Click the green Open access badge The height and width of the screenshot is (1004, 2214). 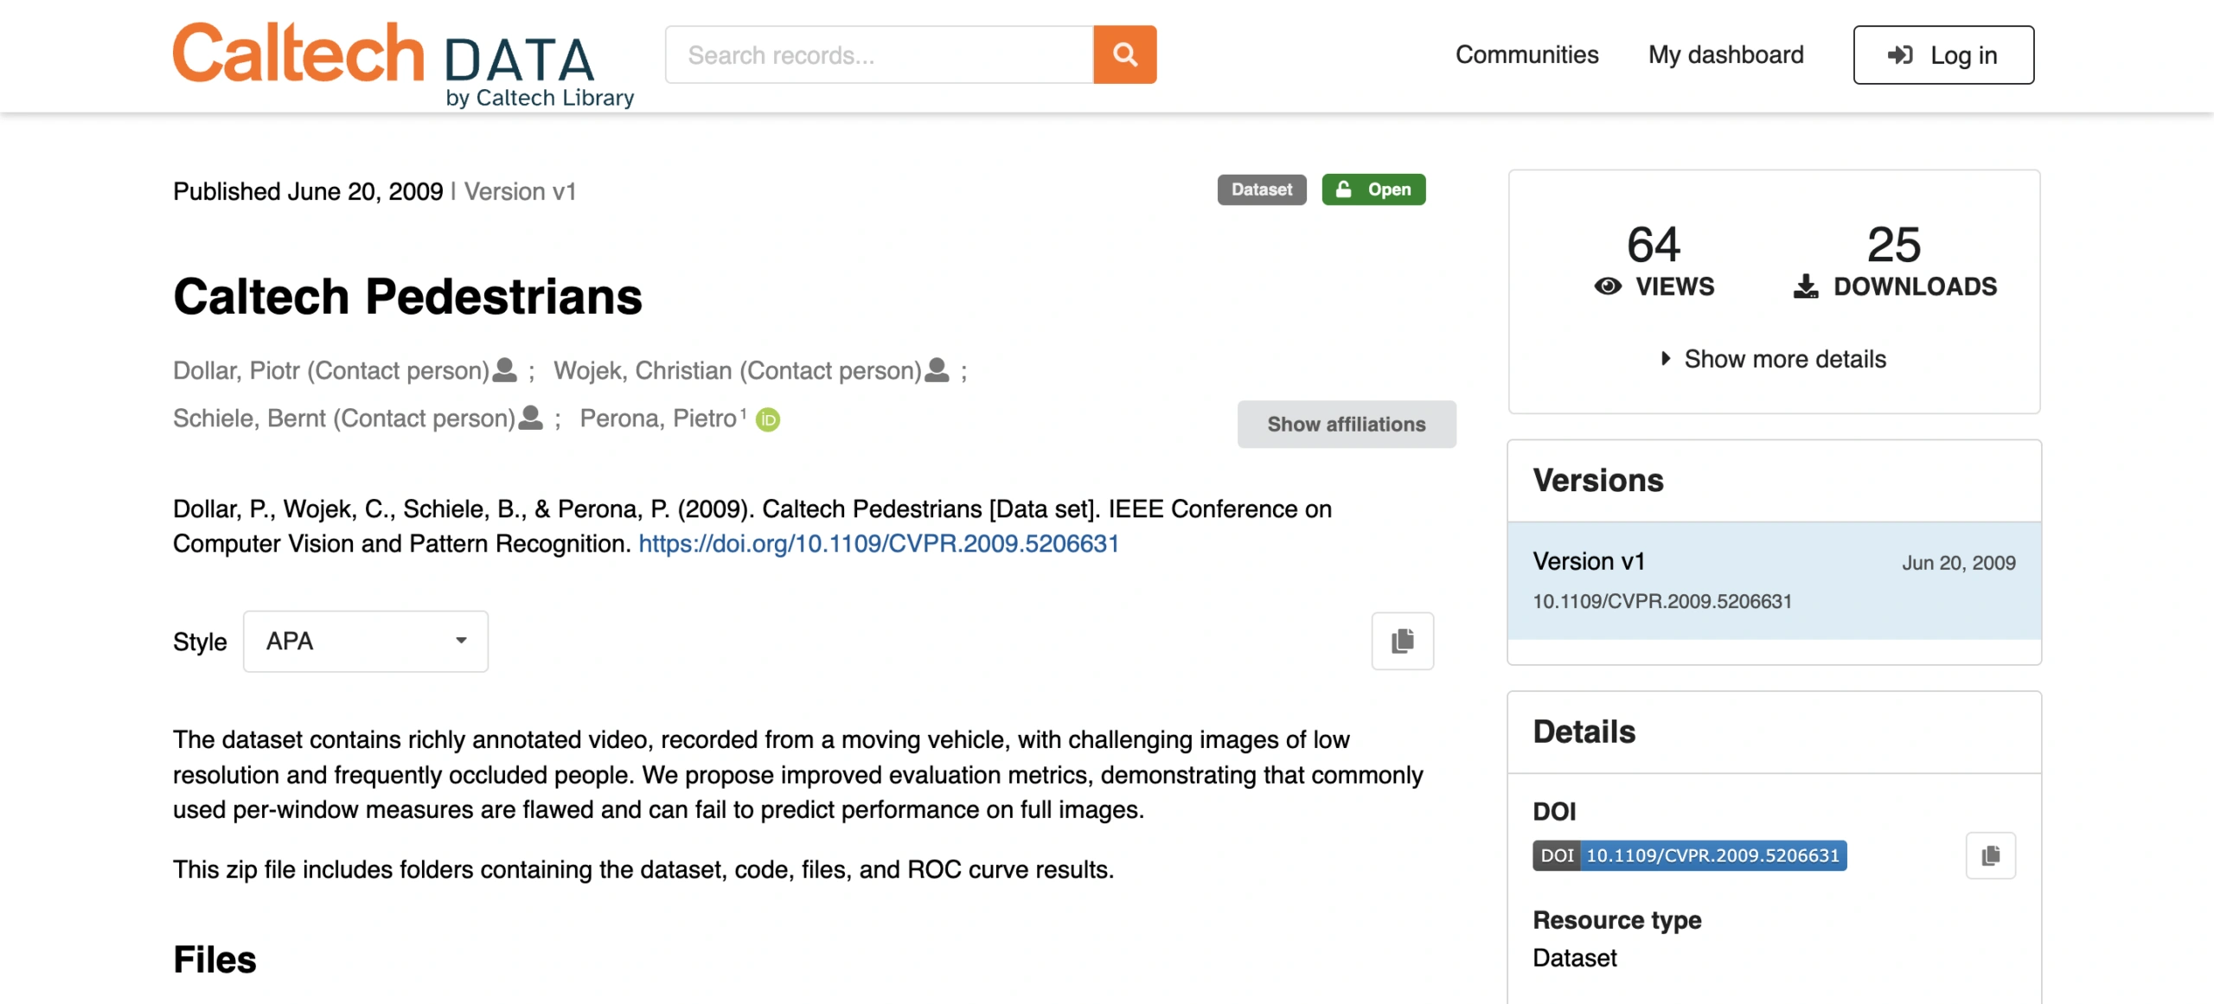1373,189
